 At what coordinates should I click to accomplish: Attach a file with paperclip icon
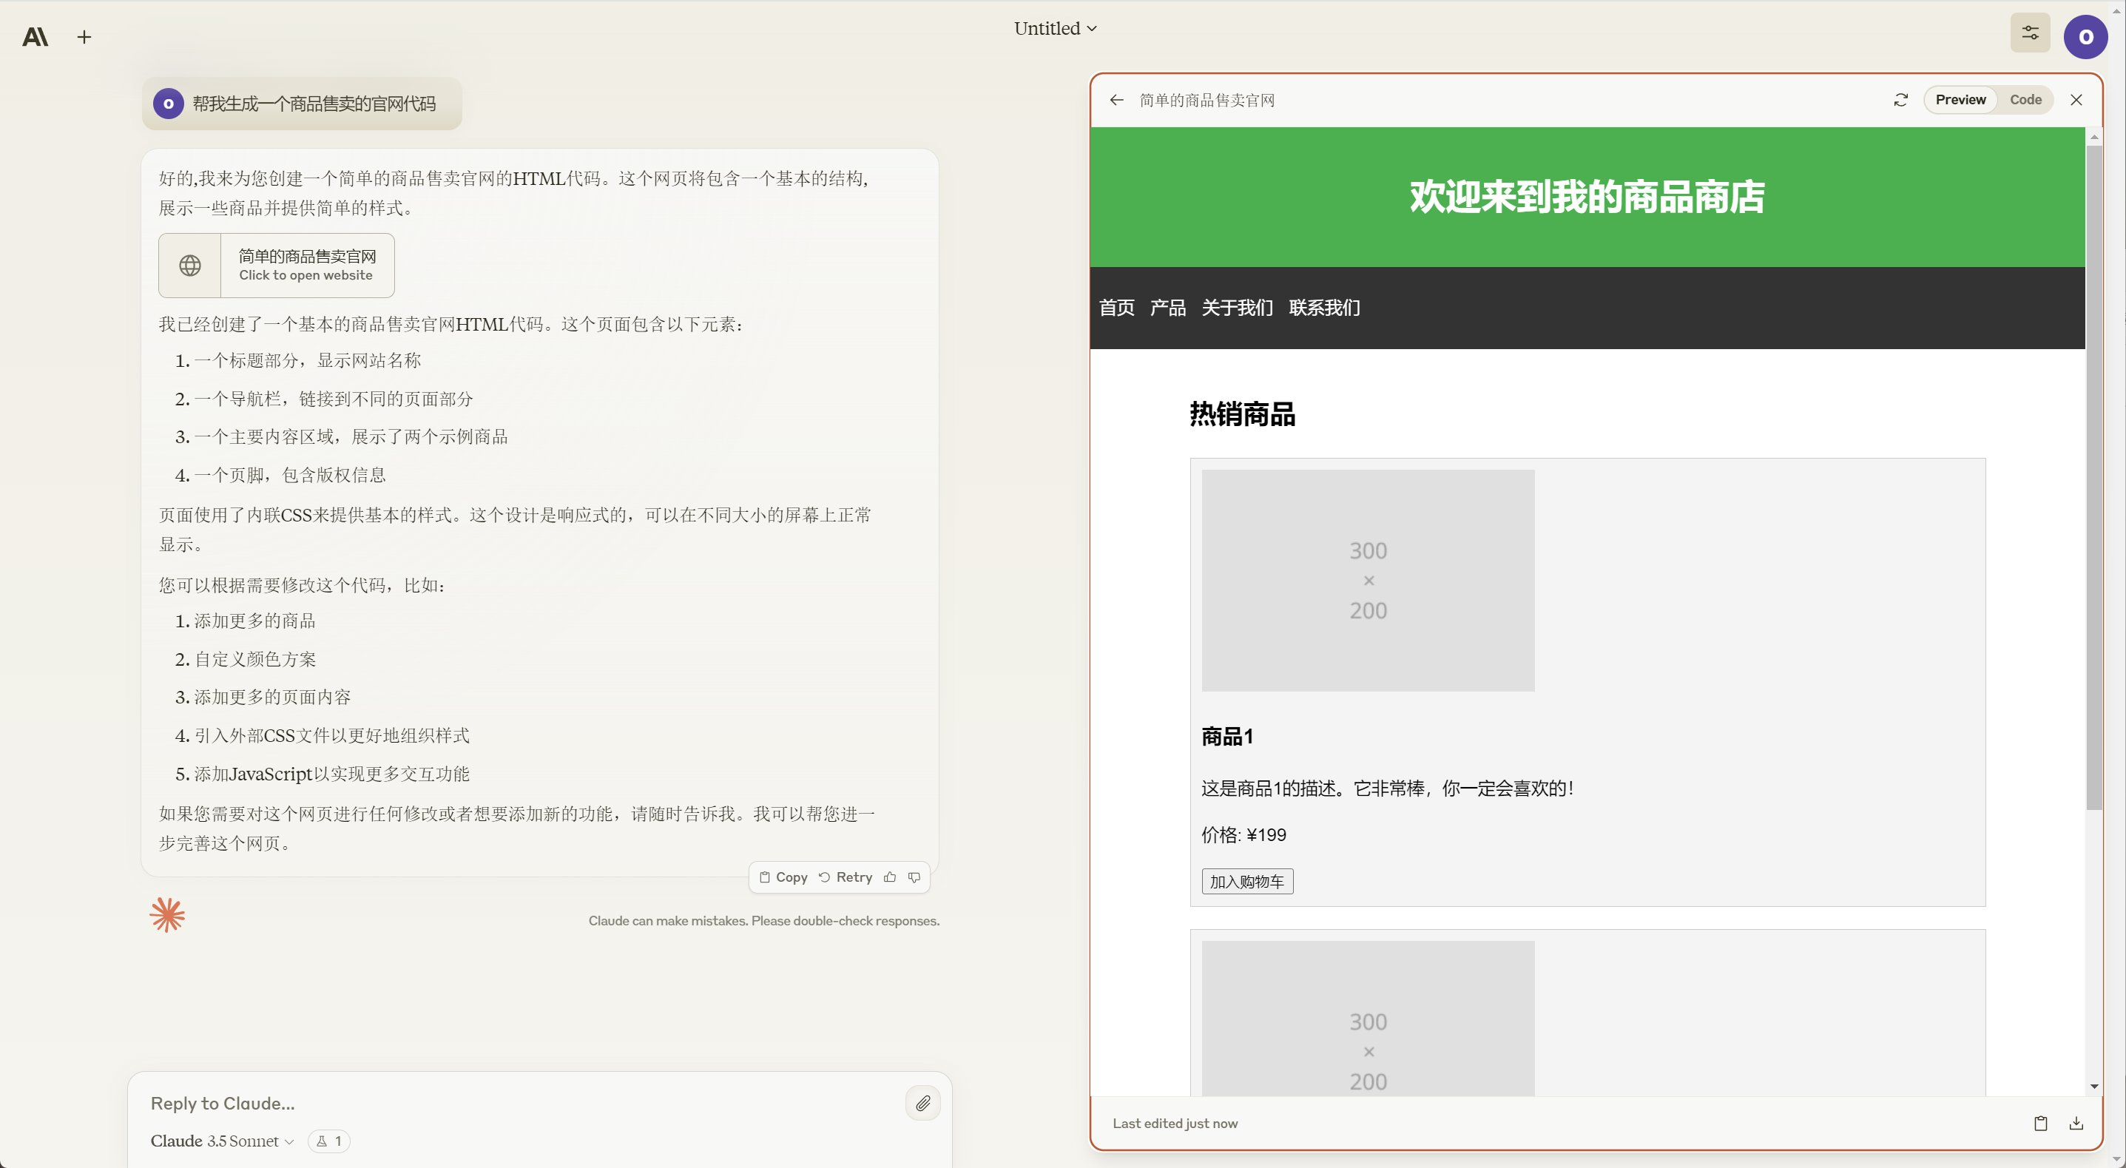922,1103
